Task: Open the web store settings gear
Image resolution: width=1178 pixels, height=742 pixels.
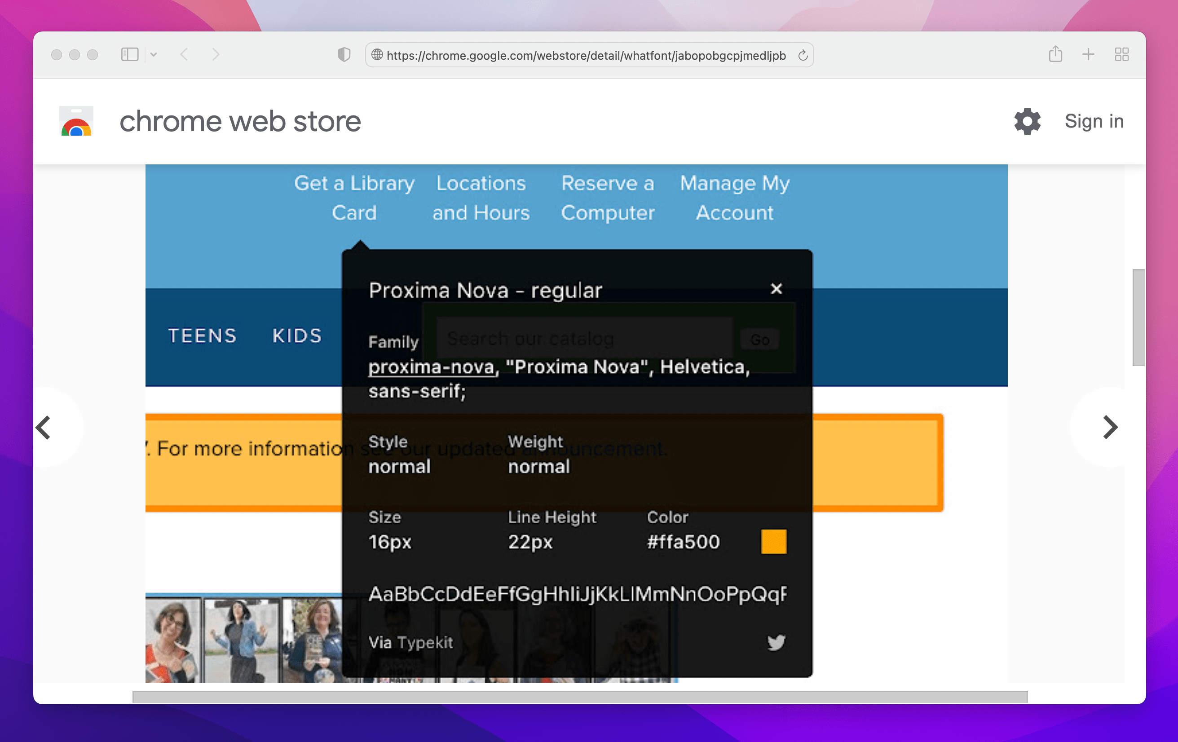Action: (1028, 121)
